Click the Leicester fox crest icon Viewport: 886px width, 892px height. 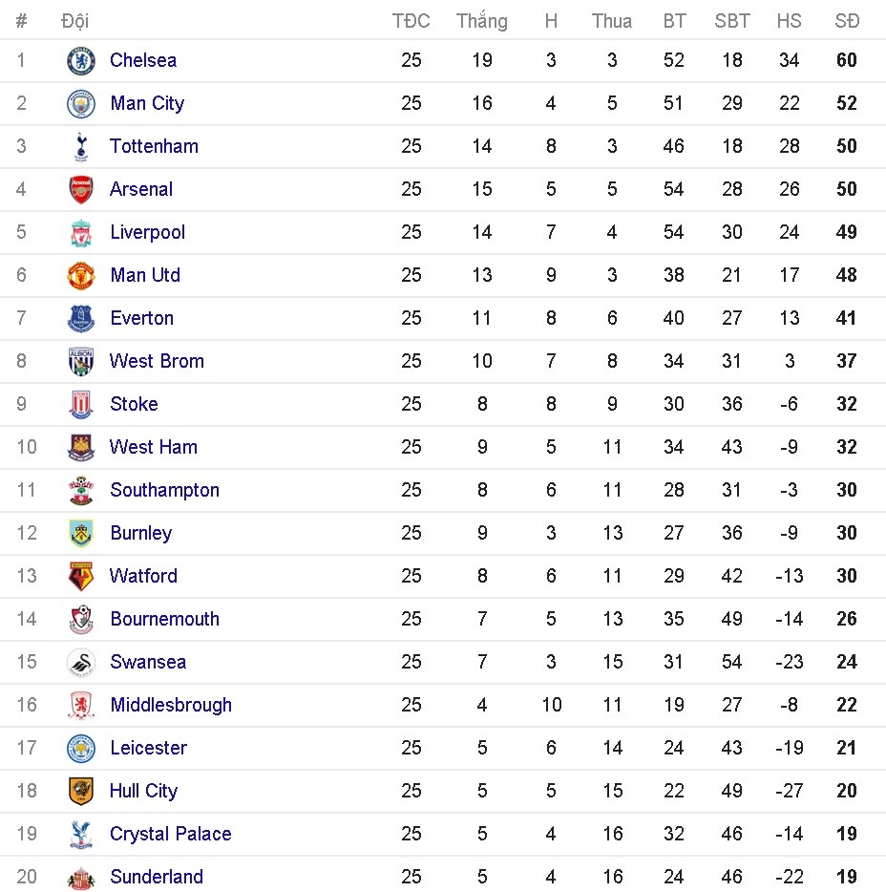(81, 749)
